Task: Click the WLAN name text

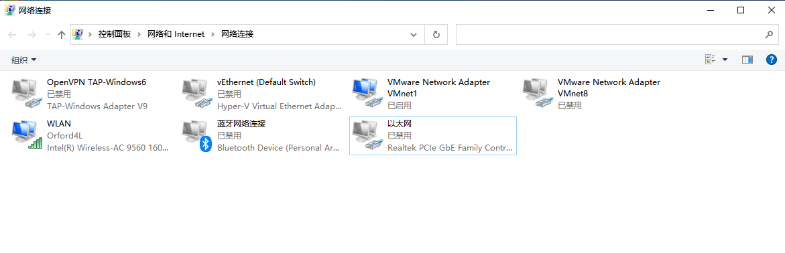Action: [59, 124]
